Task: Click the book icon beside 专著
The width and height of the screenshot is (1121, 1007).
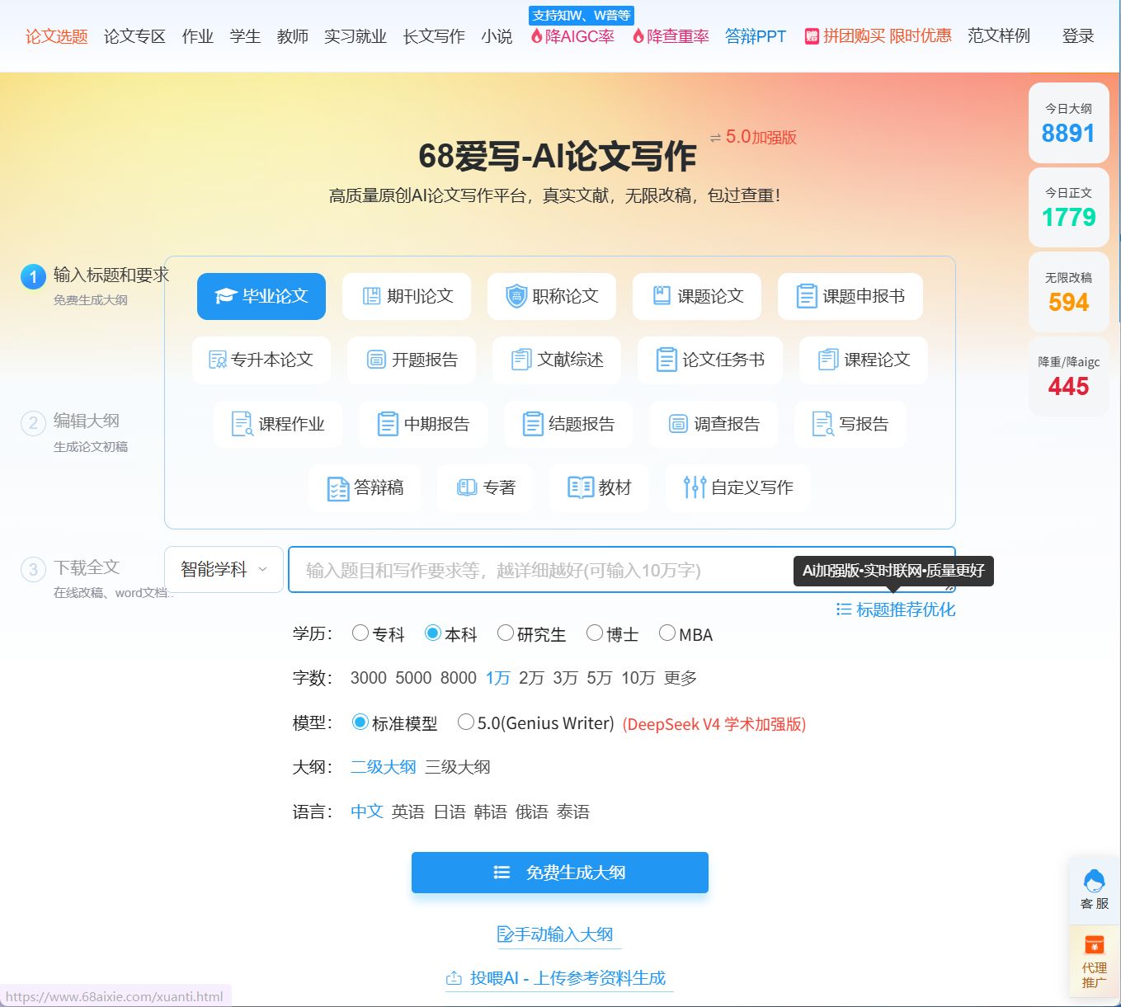Action: 467,487
